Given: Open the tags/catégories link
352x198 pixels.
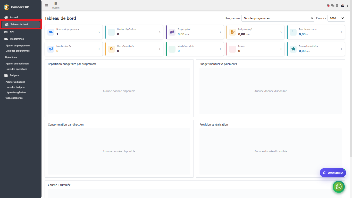Looking at the screenshot, I should click(14, 98).
